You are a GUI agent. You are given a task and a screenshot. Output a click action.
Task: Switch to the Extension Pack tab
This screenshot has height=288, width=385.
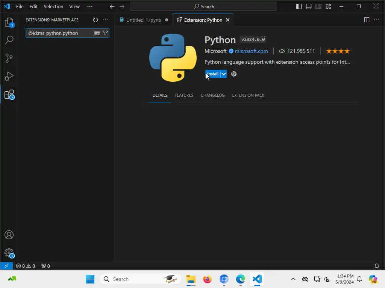pos(248,95)
